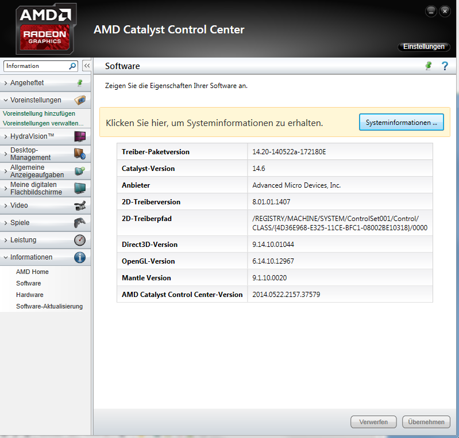This screenshot has width=459, height=438.
Task: Click the Übernehmen button
Action: pos(426,422)
